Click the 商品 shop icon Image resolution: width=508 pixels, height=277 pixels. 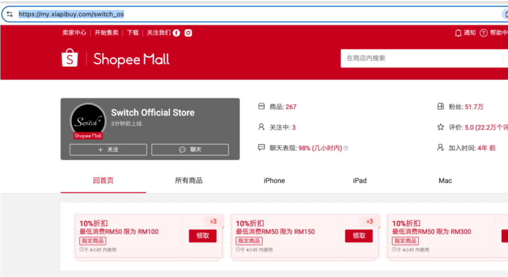262,107
